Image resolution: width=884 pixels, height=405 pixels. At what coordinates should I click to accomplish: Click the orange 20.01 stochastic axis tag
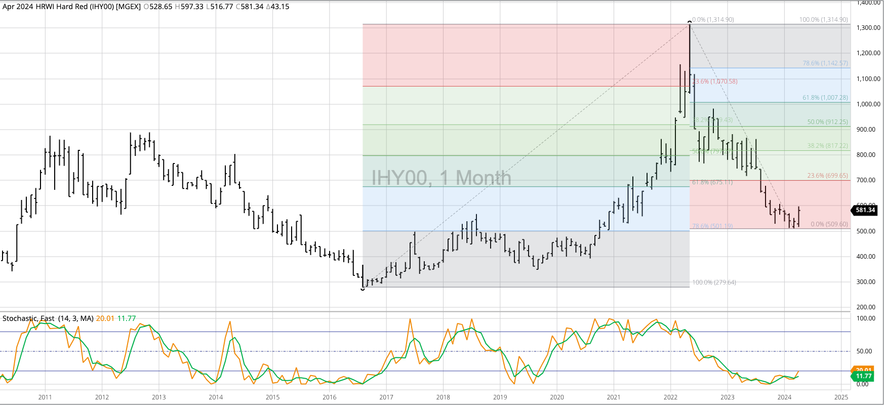(x=863, y=370)
